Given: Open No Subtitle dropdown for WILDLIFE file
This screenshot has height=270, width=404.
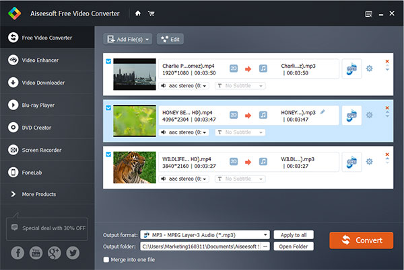Looking at the screenshot, I should click(x=240, y=179).
